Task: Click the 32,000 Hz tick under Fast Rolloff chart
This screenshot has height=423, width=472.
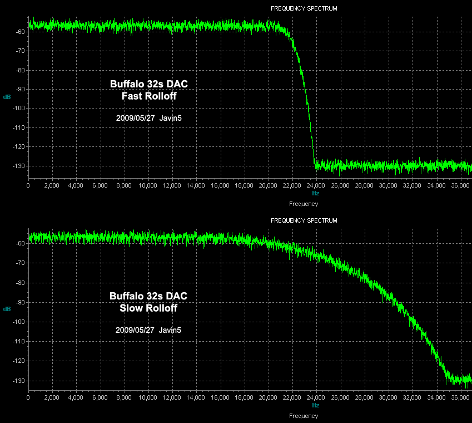Action: point(412,185)
